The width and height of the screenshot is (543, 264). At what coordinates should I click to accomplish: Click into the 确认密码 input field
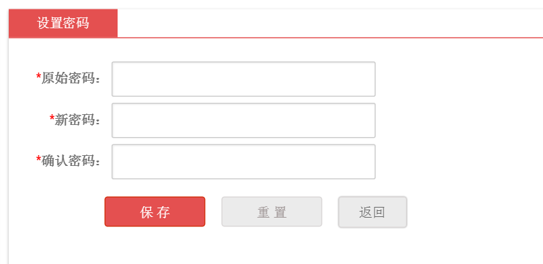(243, 162)
